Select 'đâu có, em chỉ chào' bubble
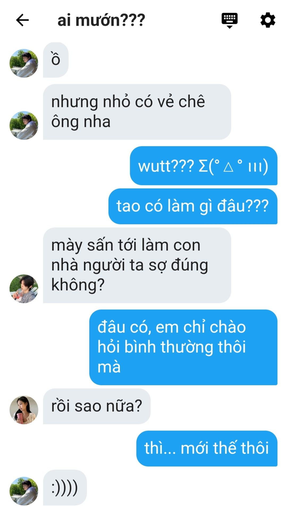 point(183,347)
